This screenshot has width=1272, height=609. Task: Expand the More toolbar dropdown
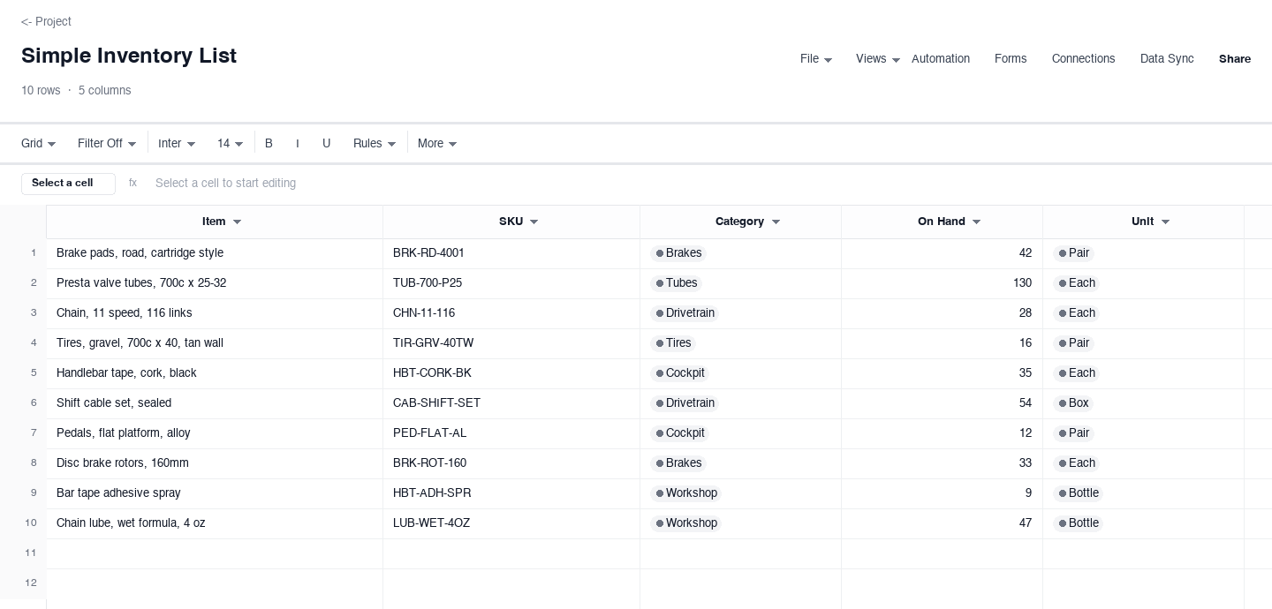(x=437, y=143)
